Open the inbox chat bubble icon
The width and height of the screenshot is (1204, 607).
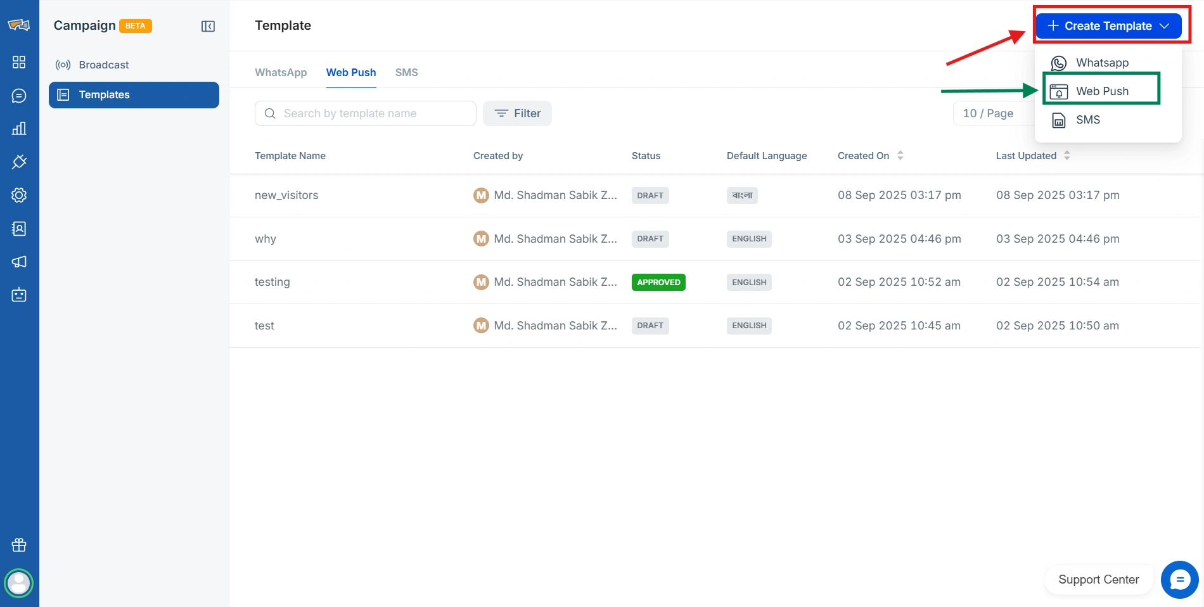click(19, 96)
